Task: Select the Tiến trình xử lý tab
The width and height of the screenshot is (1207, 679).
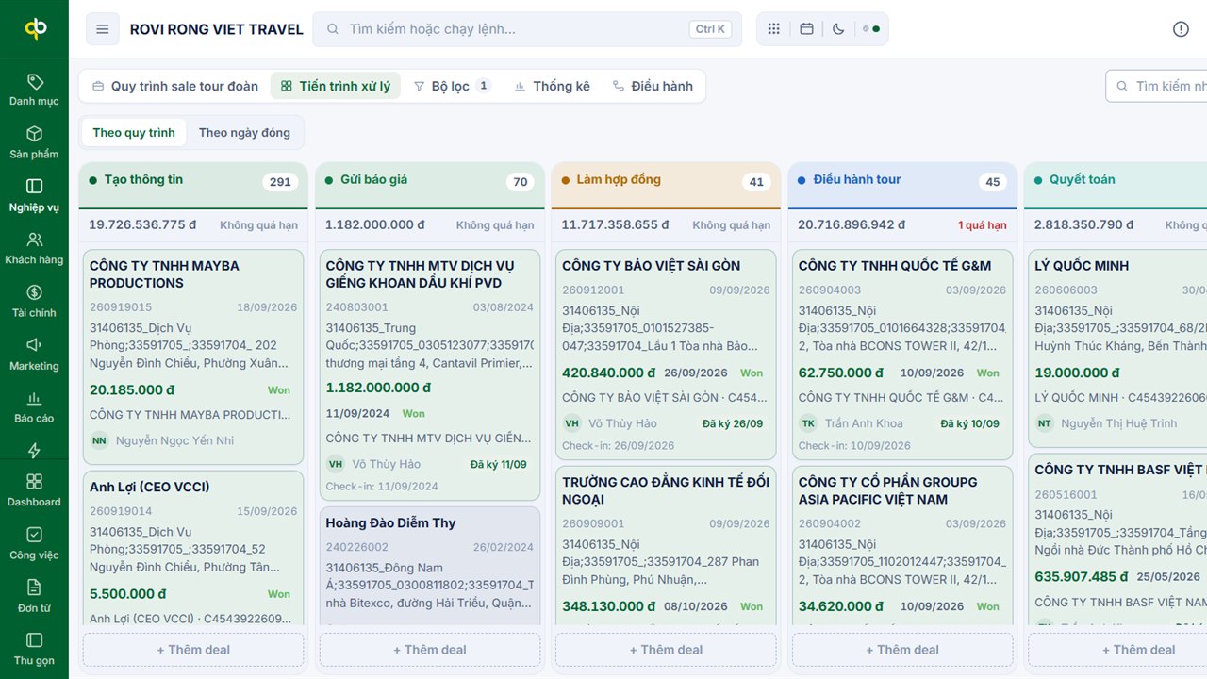Action: coord(336,86)
